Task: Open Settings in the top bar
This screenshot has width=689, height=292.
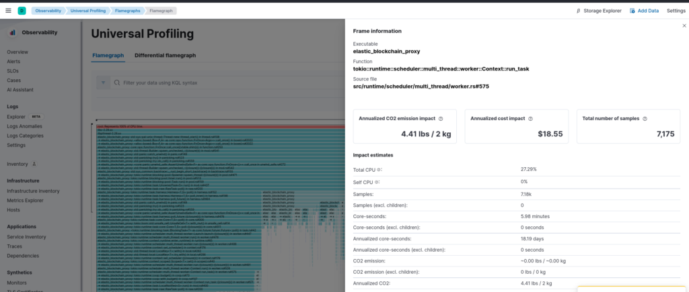Action: click(676, 11)
